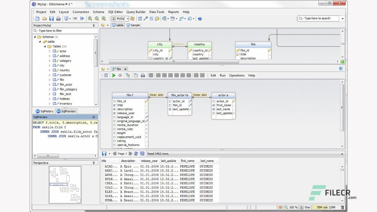Open a folder with the open folder icon
The height and width of the screenshot is (212, 377).
pyautogui.click(x=44, y=18)
